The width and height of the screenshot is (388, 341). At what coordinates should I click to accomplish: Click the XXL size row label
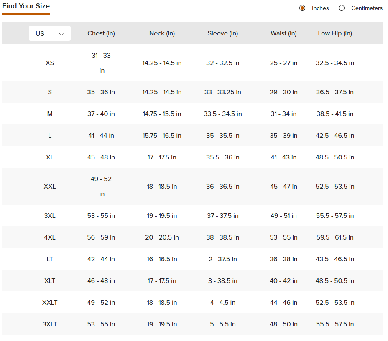[50, 187]
